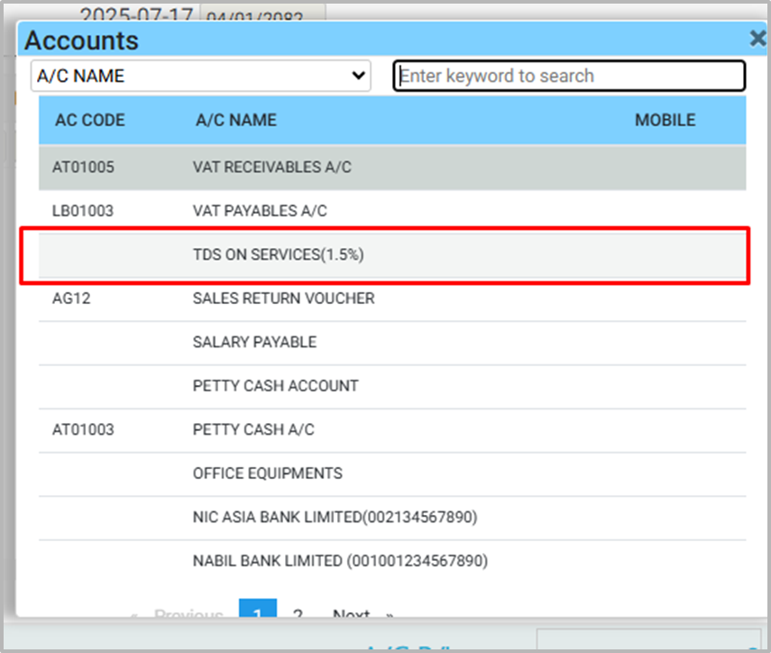Click the A/C NAME column header

click(x=236, y=120)
